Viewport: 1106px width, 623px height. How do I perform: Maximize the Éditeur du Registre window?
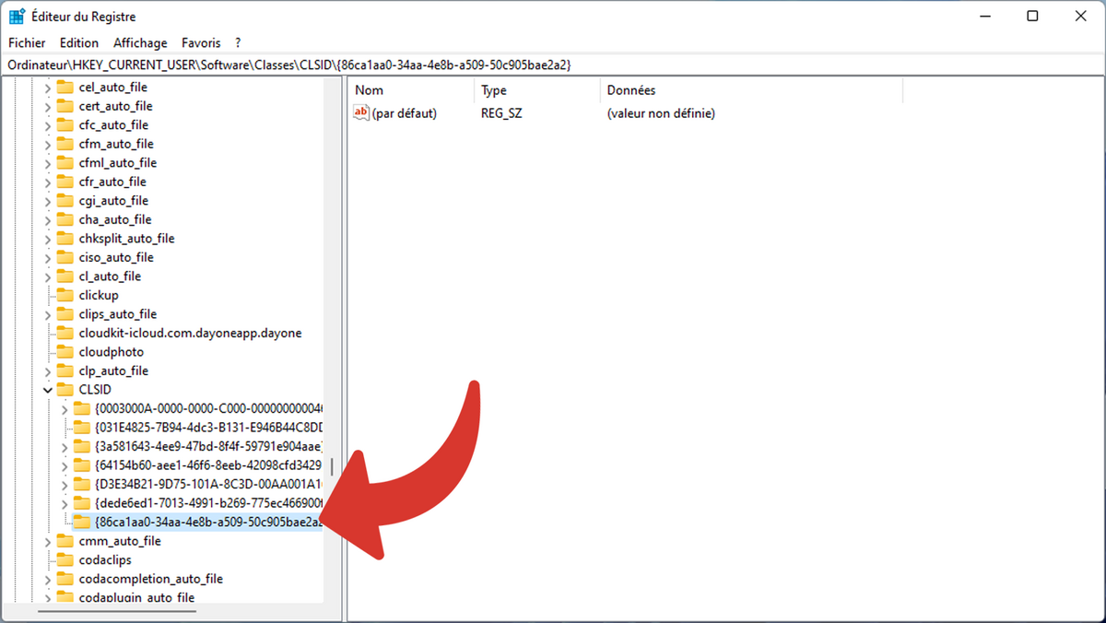(x=1033, y=16)
